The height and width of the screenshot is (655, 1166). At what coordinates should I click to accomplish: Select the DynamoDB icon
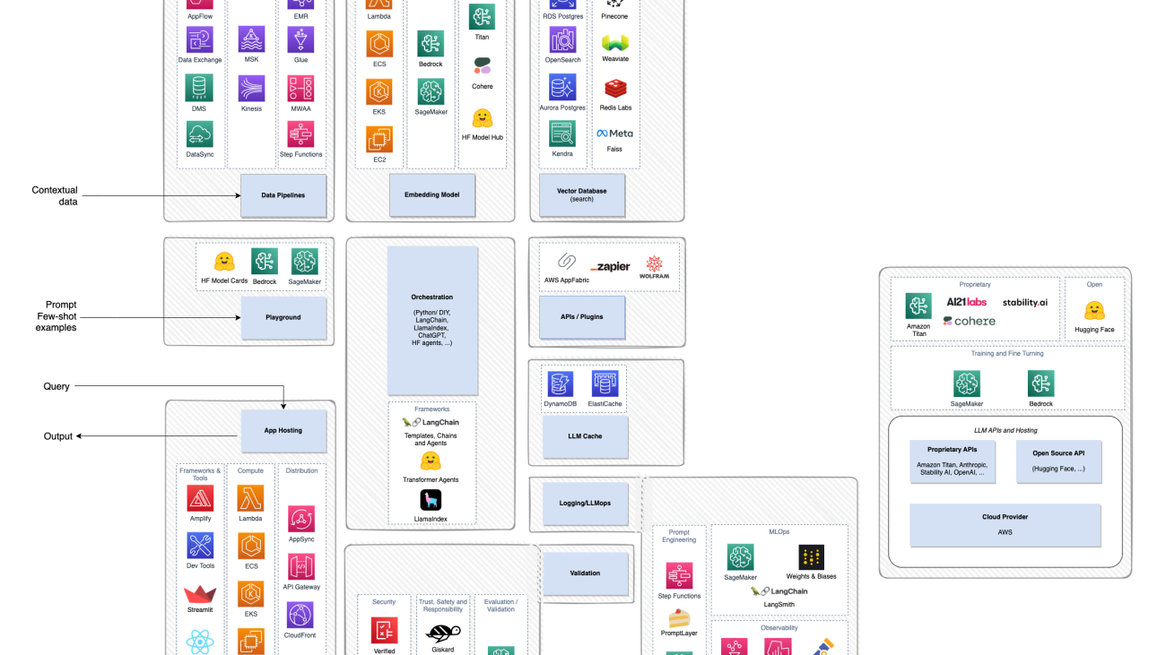click(561, 384)
